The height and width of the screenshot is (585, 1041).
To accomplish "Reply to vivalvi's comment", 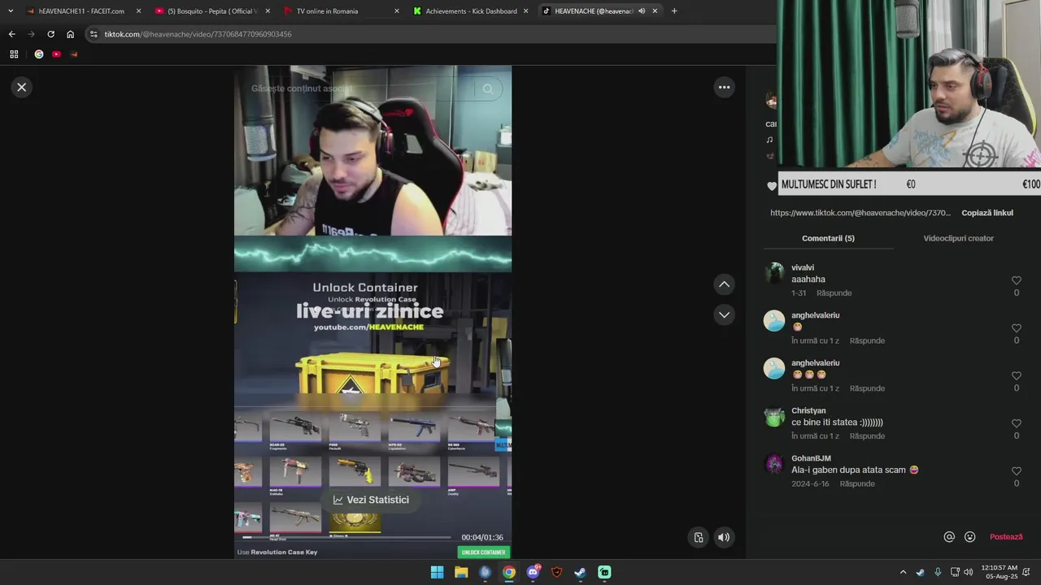I will (834, 292).
